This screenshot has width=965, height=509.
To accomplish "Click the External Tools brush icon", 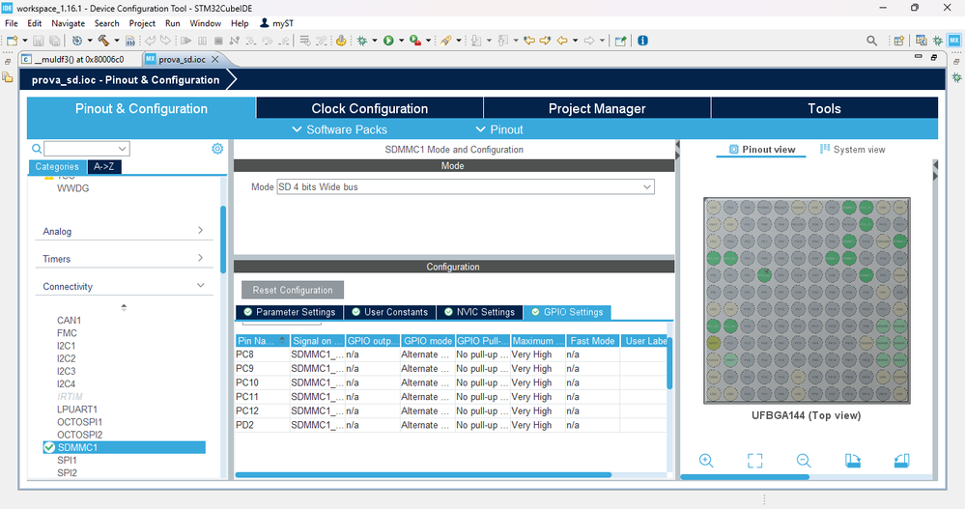I will [x=445, y=41].
